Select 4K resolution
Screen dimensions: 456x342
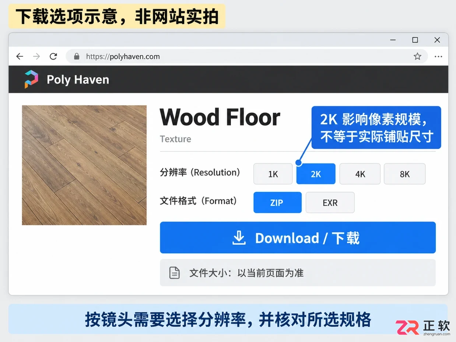(x=360, y=174)
